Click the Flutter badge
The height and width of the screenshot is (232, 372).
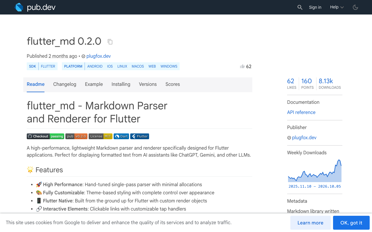coord(139,136)
